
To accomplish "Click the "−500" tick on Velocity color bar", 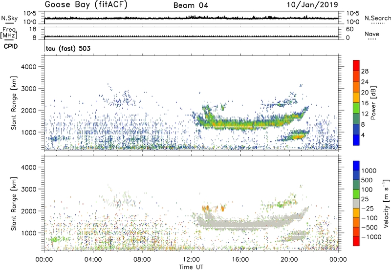I will click(369, 227).
